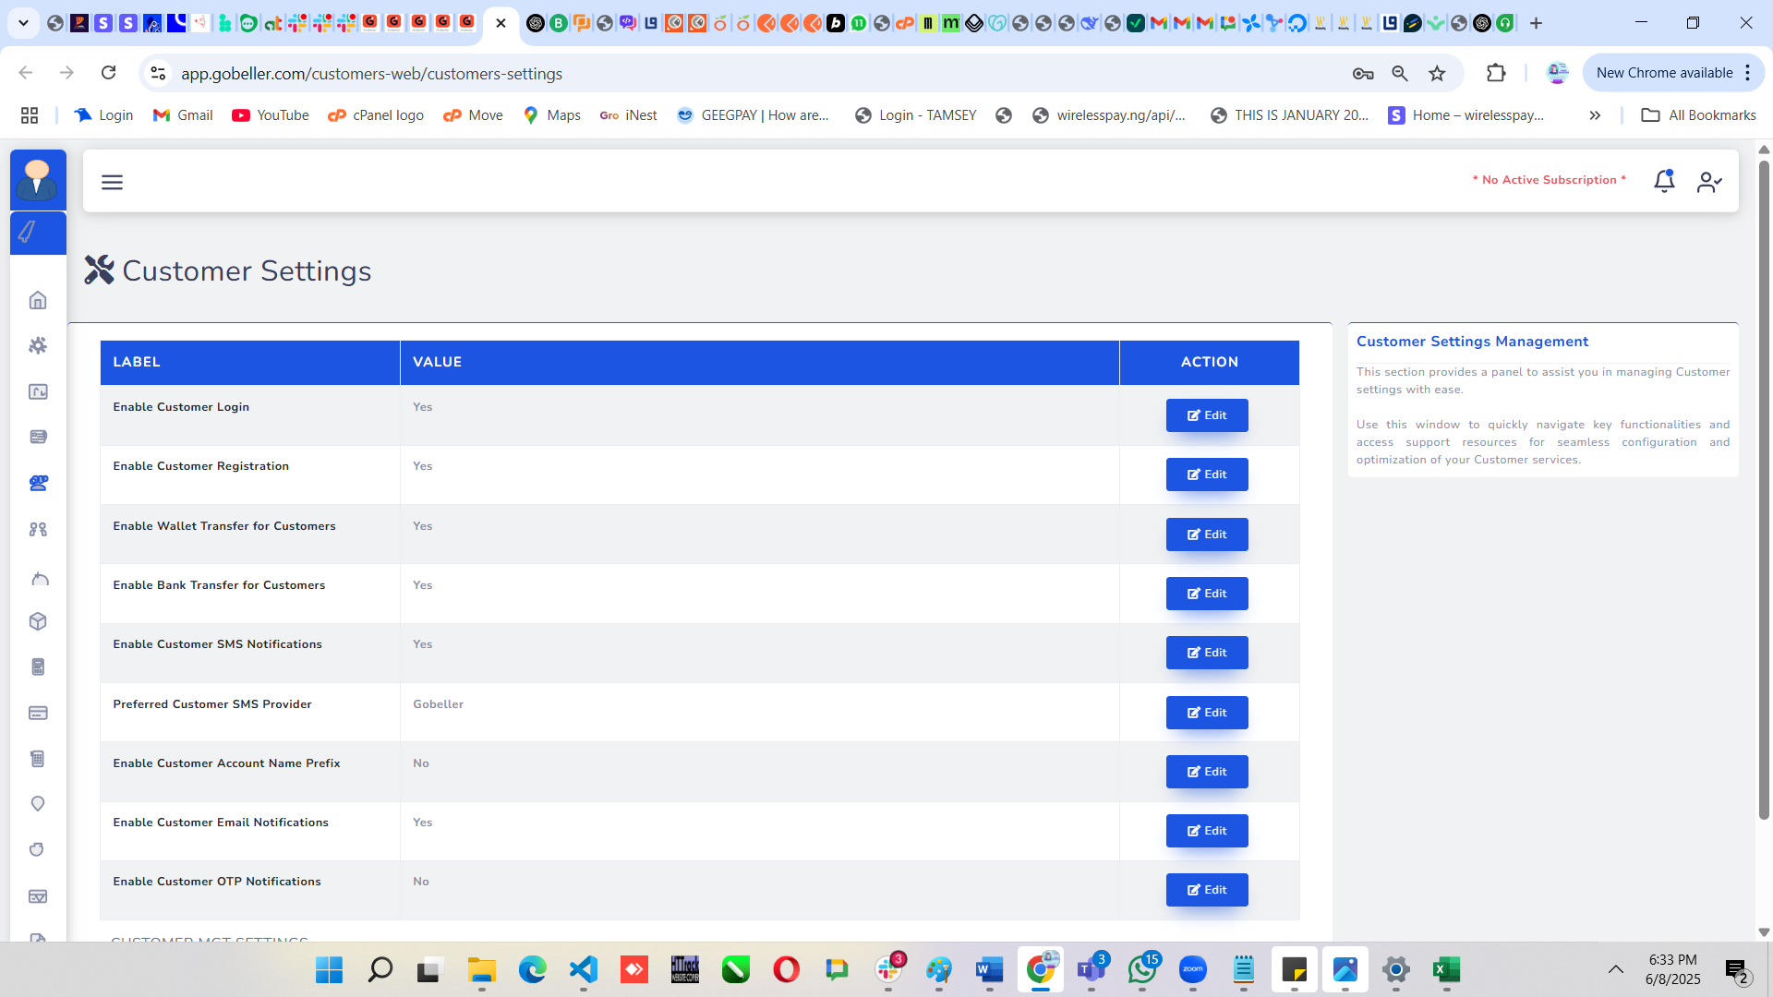Open the home icon in sidebar
Viewport: 1773px width, 997px height.
point(38,300)
